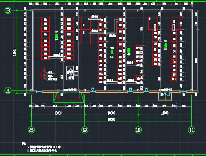Select the green trapezoid entrance ramp outline
This screenshot has height=156, width=206.
coord(69,98)
